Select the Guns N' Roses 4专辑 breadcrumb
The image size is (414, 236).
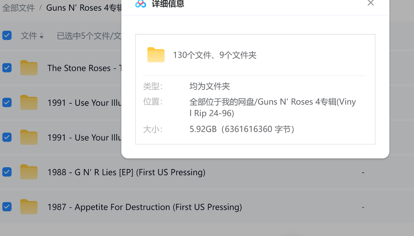pyautogui.click(x=83, y=8)
